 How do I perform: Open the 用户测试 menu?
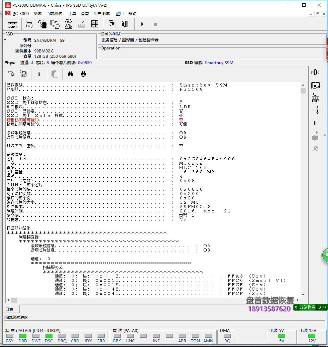[102, 13]
